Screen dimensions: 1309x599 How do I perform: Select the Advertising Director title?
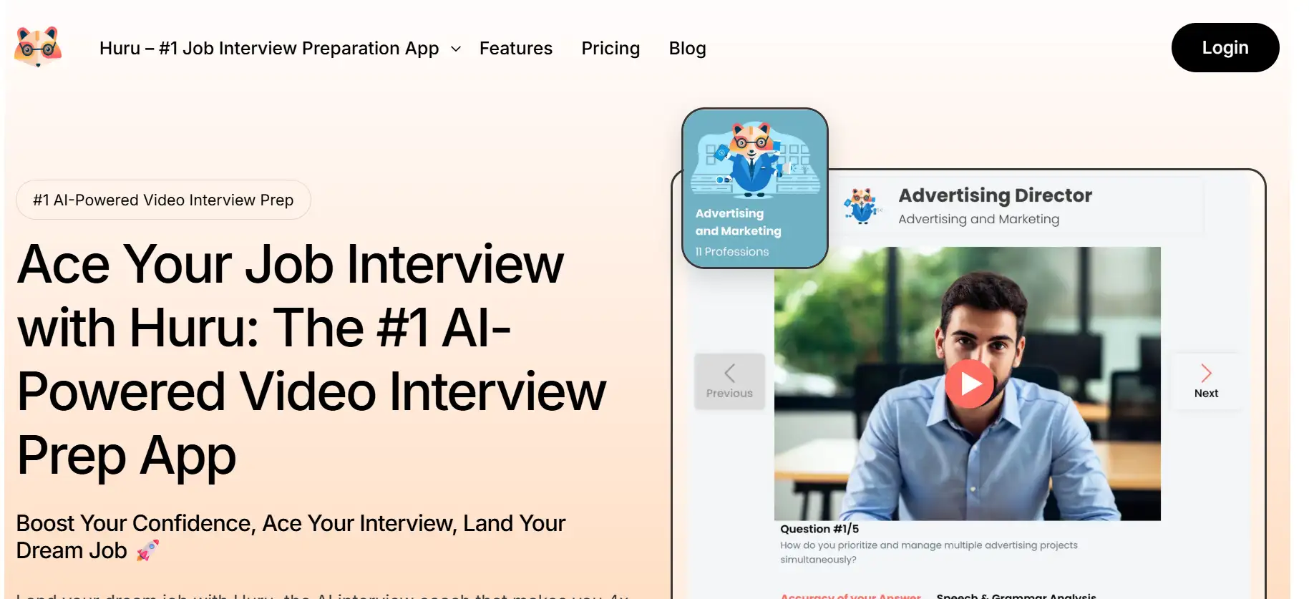(995, 195)
